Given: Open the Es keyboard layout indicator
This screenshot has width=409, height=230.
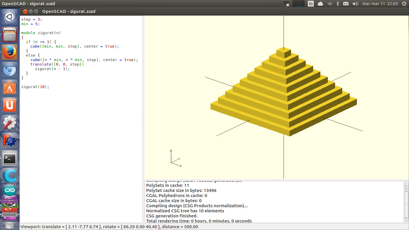Looking at the screenshot, I should pyautogui.click(x=311, y=4).
